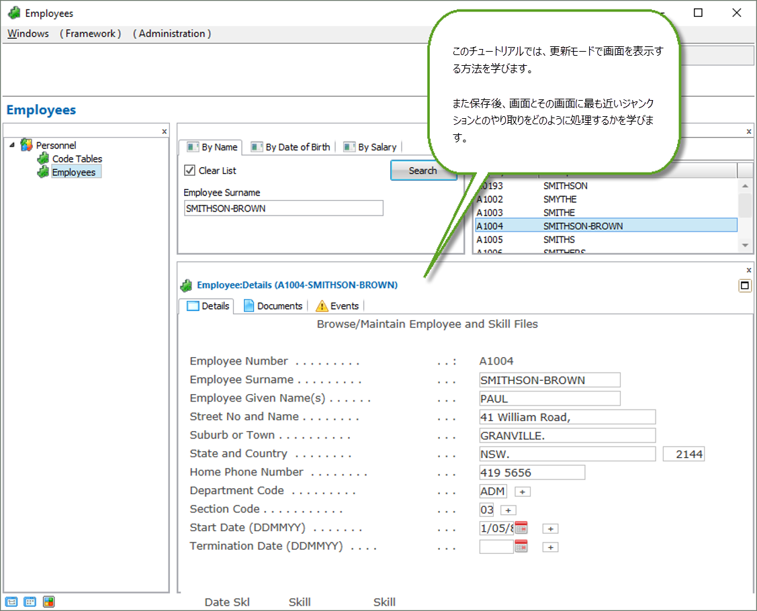Click the Employee:Details header puzzle icon

coord(186,285)
